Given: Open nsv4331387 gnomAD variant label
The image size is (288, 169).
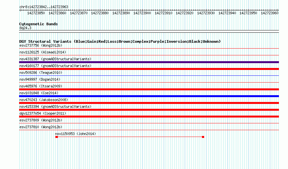Looking at the screenshot, I should pyautogui.click(x=55, y=59).
